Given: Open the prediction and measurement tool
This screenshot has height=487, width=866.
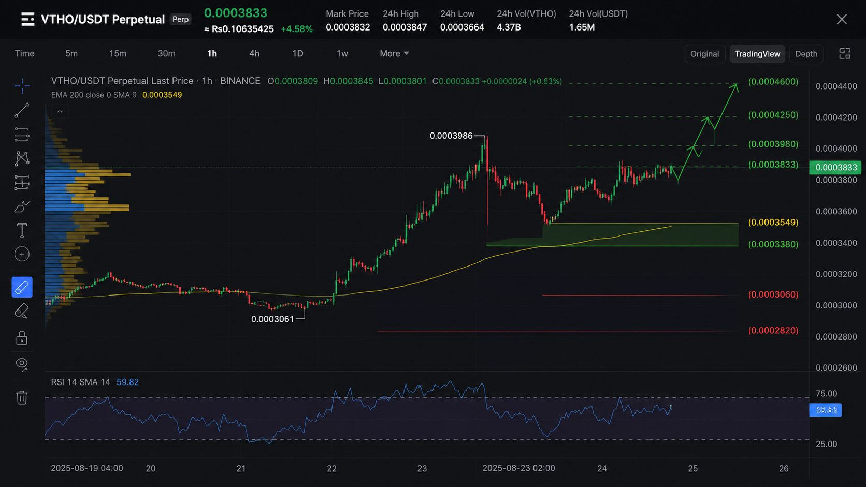Looking at the screenshot, I should coord(22,182).
